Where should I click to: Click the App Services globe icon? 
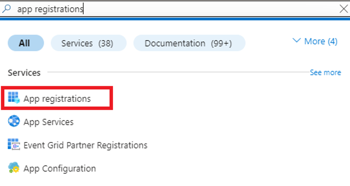click(x=14, y=121)
